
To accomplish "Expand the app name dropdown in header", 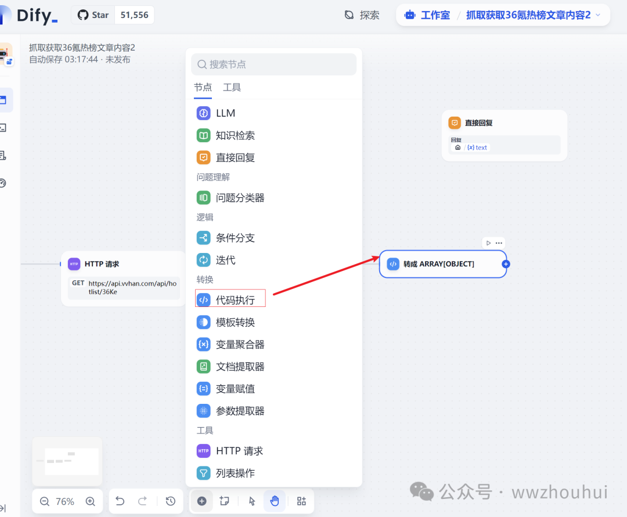I will [599, 15].
